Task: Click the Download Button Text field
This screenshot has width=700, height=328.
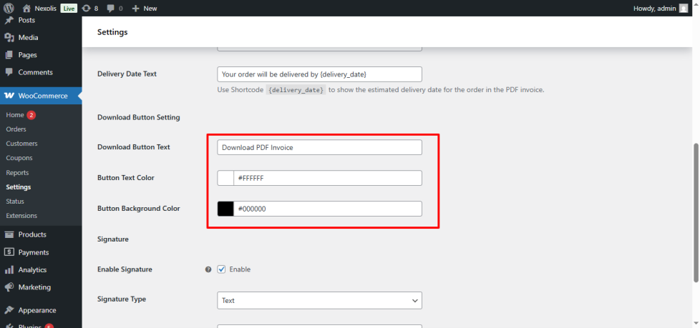Action: point(319,147)
